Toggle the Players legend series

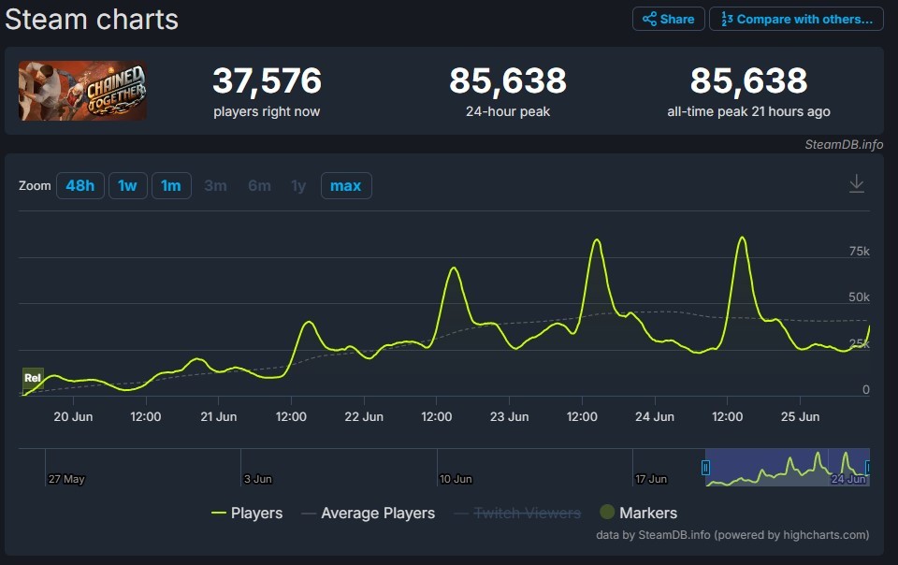(247, 513)
